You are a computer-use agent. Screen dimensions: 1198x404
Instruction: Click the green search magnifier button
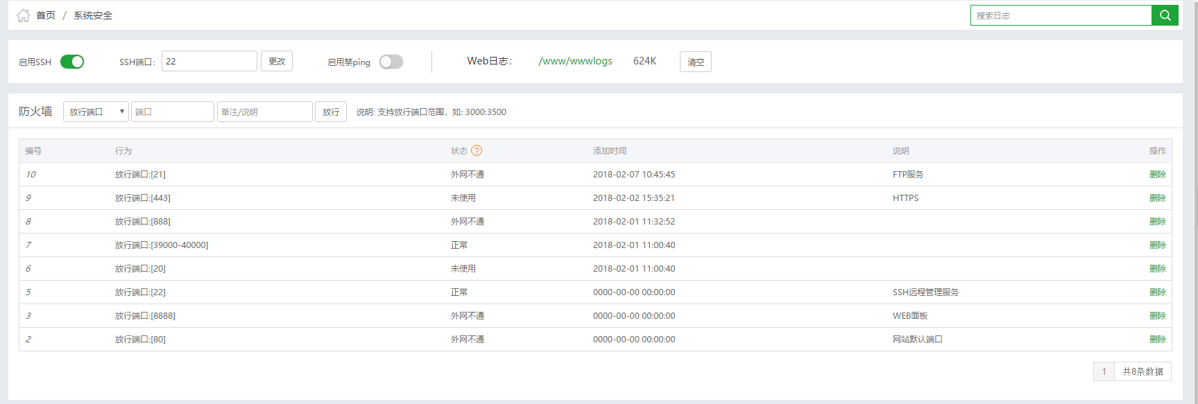(1165, 15)
